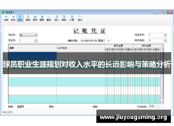Click the 审核: label at the bottom
174x126 pixels.
tap(52, 107)
